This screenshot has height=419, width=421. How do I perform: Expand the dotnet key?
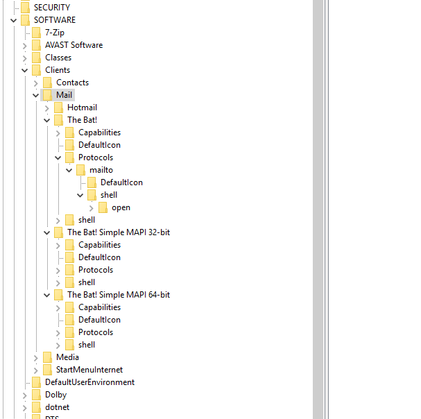click(x=25, y=408)
